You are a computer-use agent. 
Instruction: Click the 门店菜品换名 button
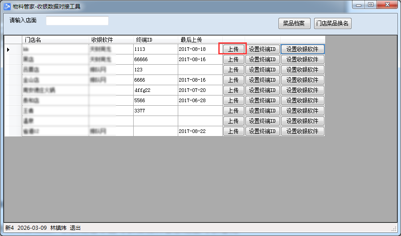[x=332, y=24]
